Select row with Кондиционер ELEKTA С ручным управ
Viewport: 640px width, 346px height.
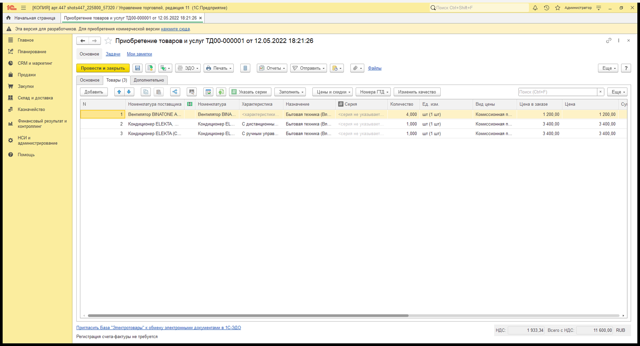coord(353,134)
